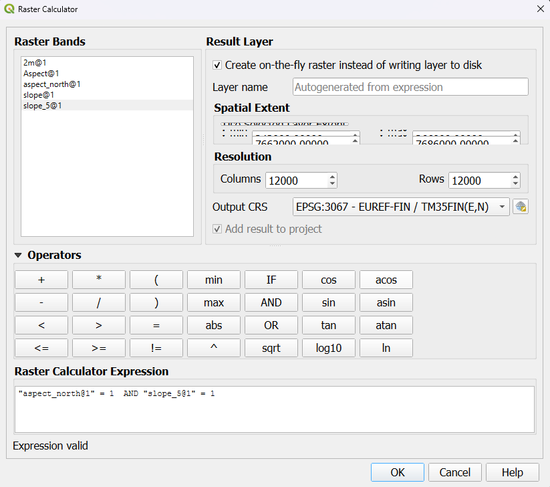Insert the tan function

329,325
